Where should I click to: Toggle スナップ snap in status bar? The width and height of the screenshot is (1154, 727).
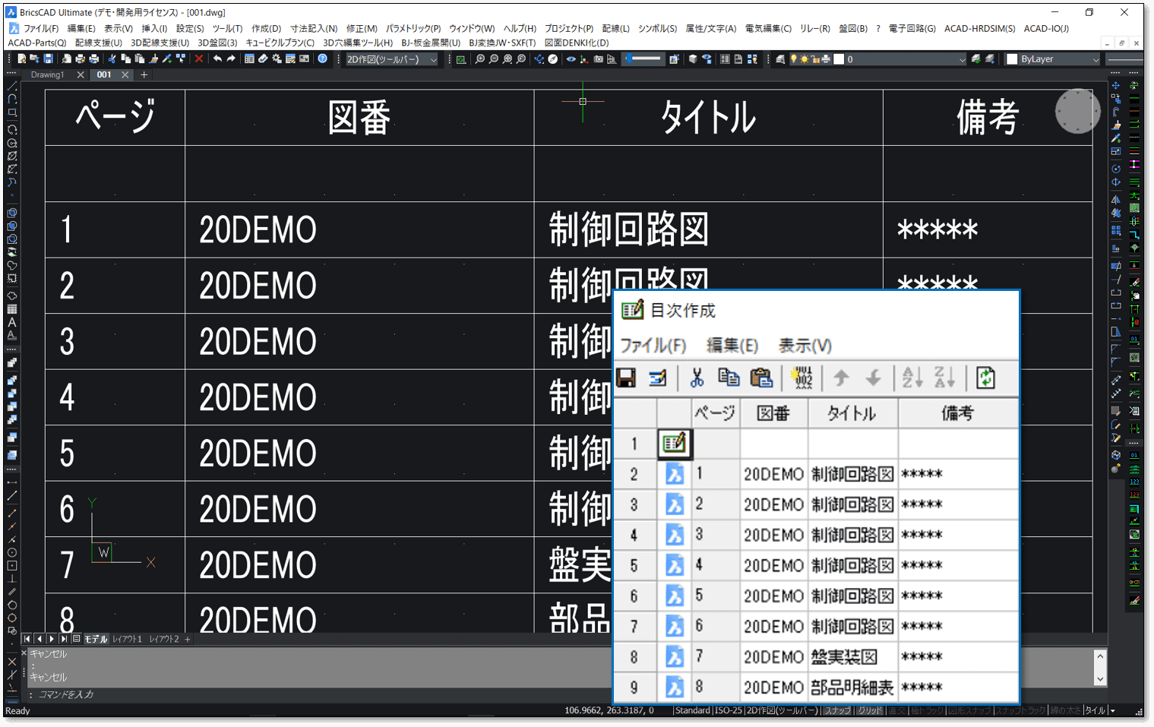click(x=838, y=710)
